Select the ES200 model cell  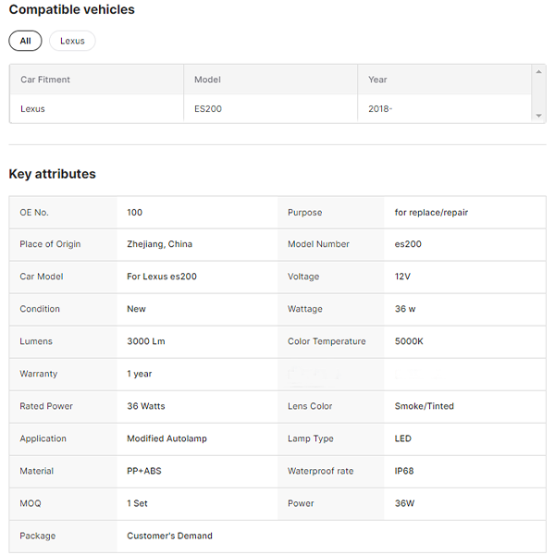(x=208, y=109)
